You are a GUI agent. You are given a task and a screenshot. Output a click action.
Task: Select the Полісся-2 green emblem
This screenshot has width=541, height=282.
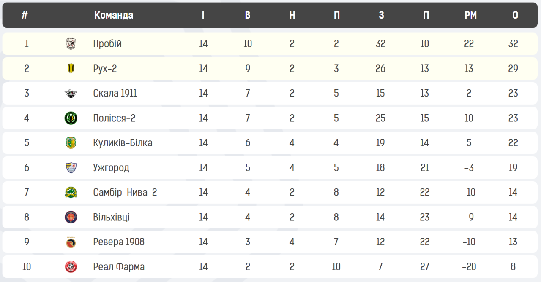point(71,118)
